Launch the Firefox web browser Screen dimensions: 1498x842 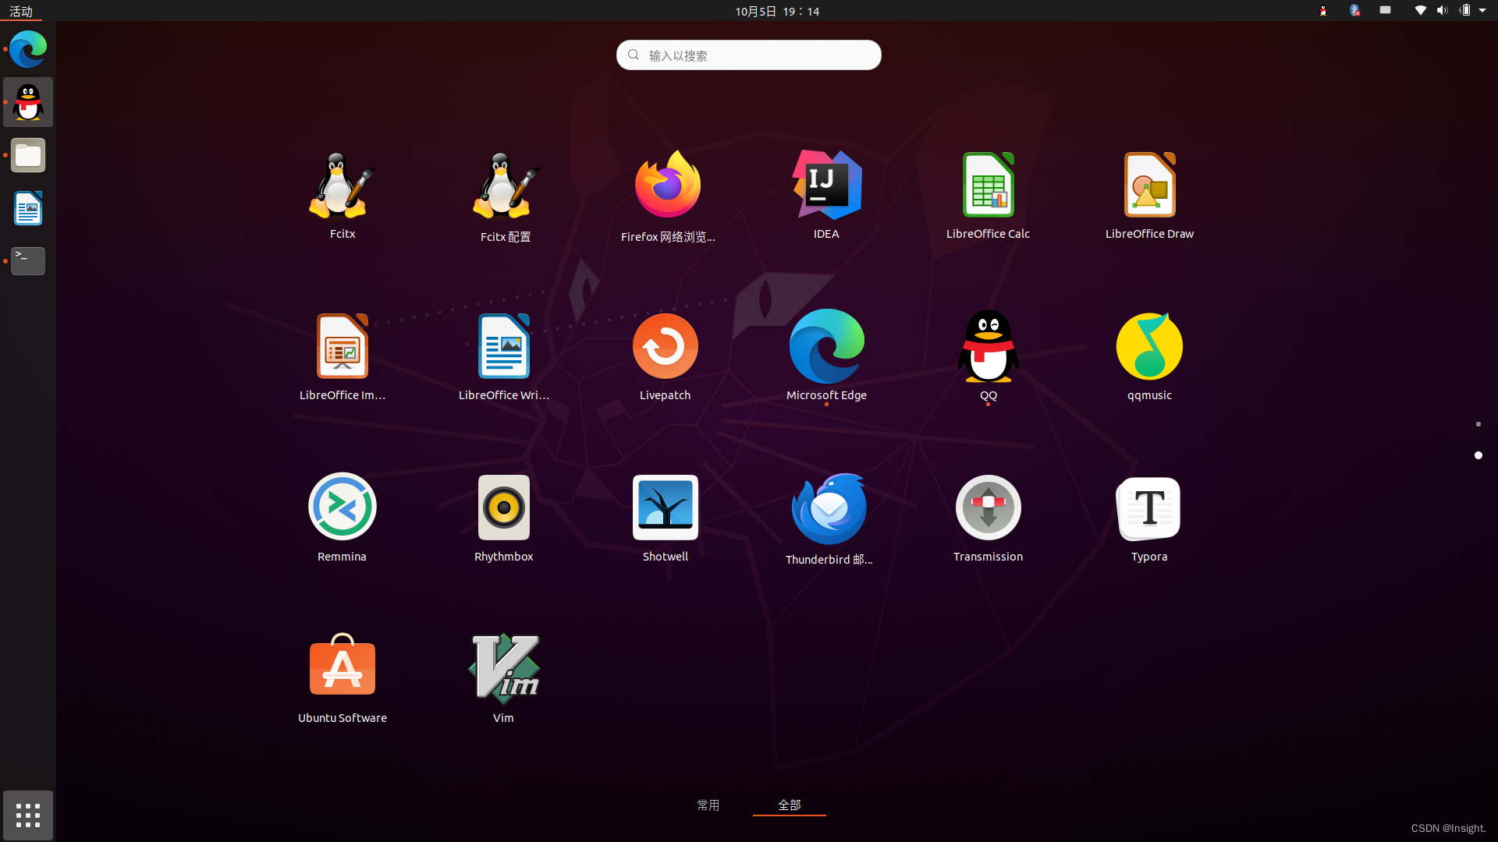pyautogui.click(x=667, y=197)
